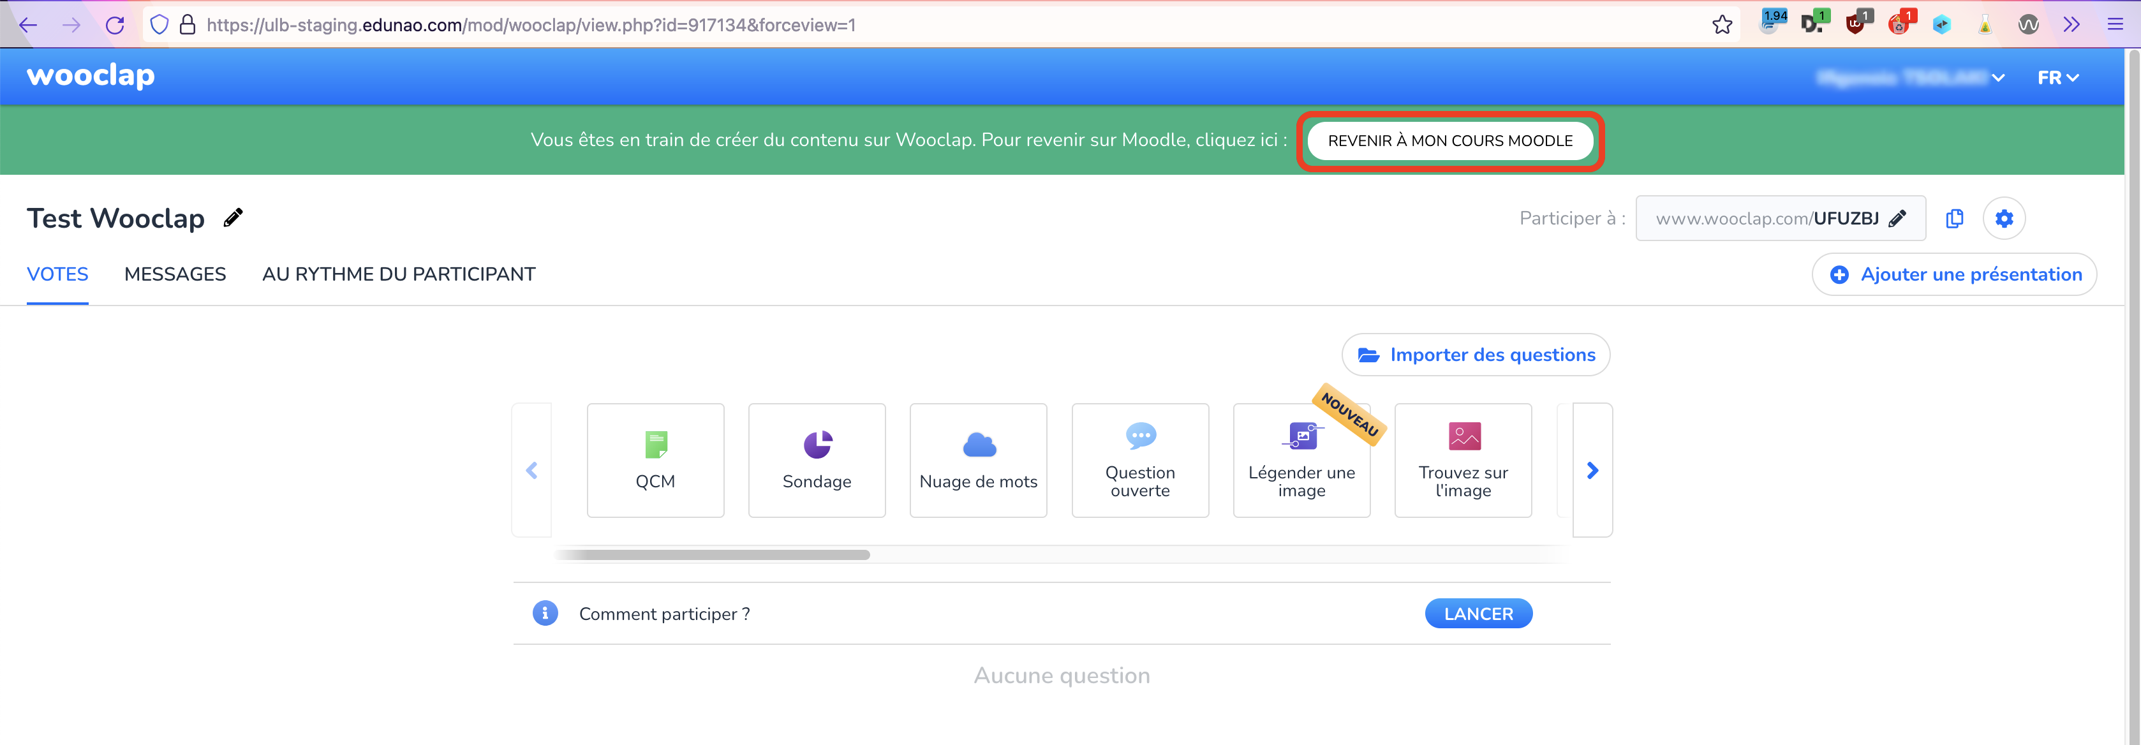2141x745 pixels.
Task: Show next question types with right chevron
Action: pos(1592,470)
